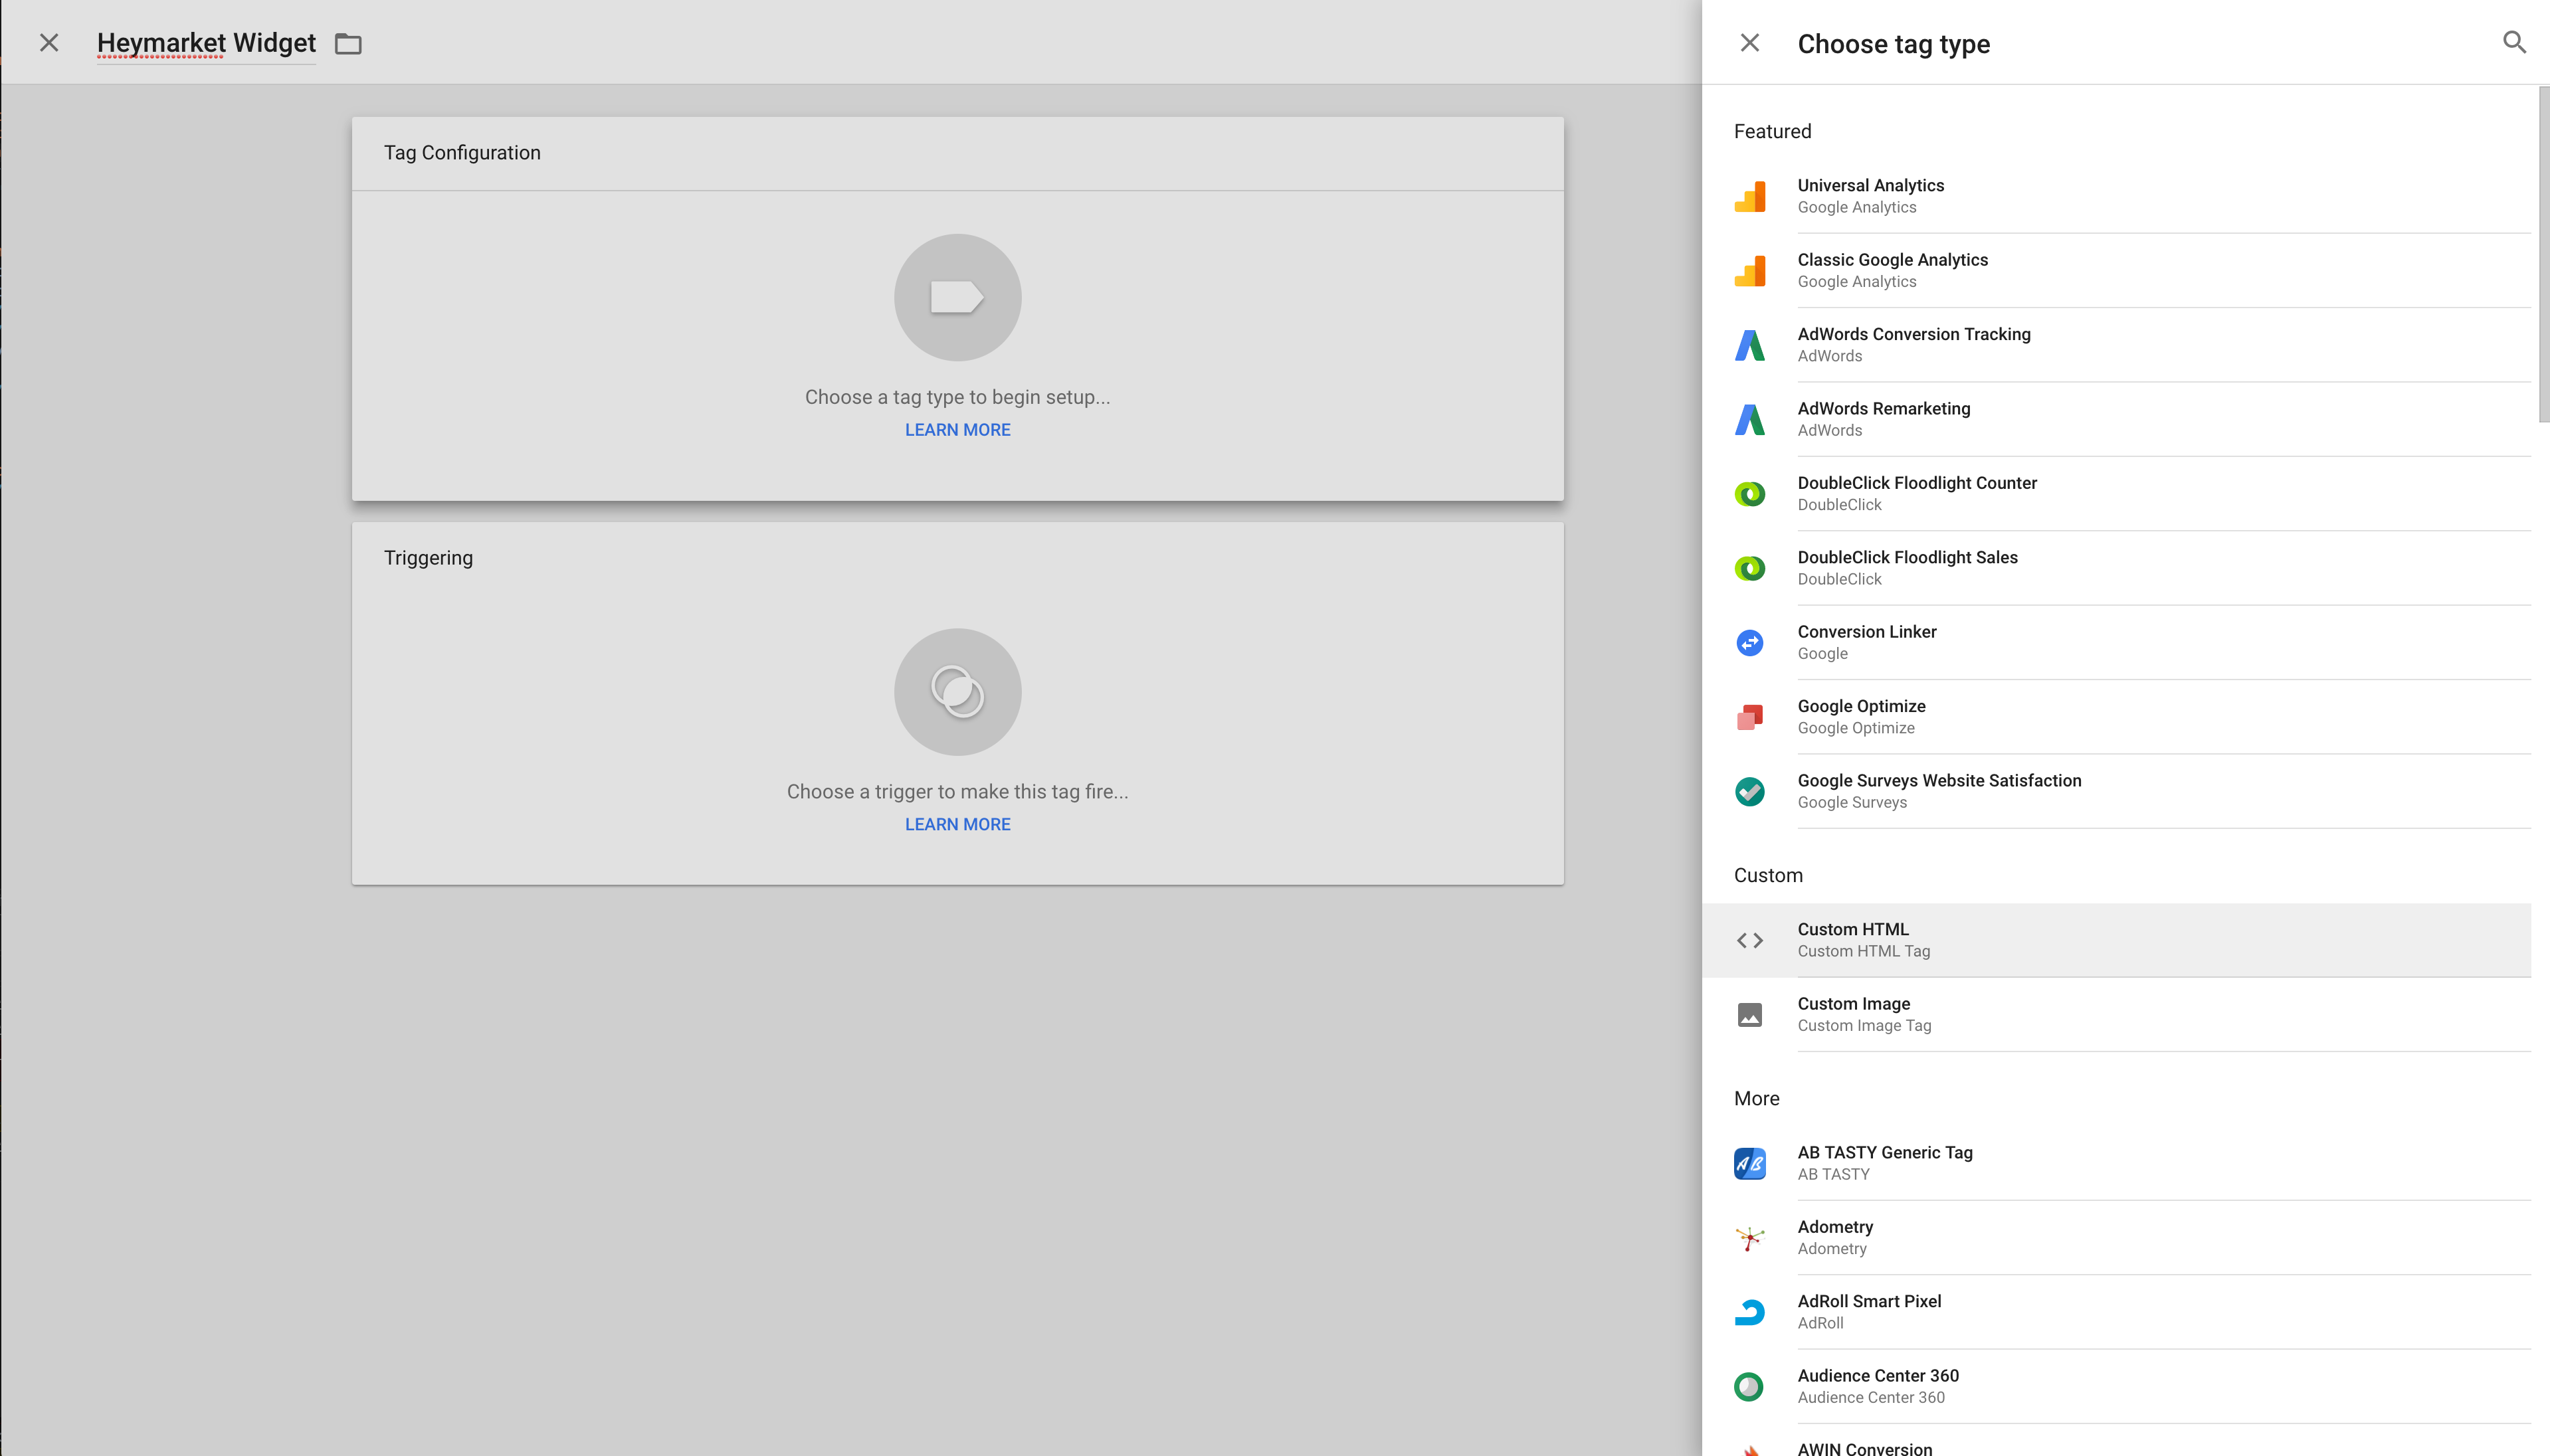Click the Universal Analytics bar chart icon

[x=1749, y=196]
